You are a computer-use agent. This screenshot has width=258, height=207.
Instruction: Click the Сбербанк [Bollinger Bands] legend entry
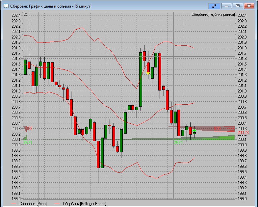pos(80,204)
